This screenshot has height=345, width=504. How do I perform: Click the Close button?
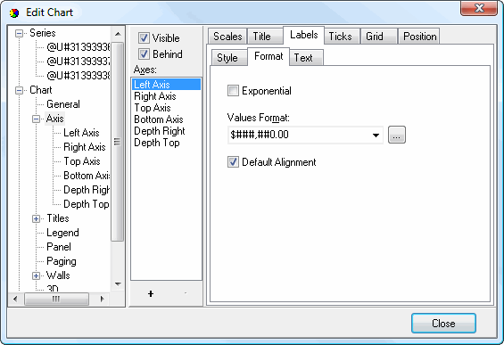pos(443,323)
